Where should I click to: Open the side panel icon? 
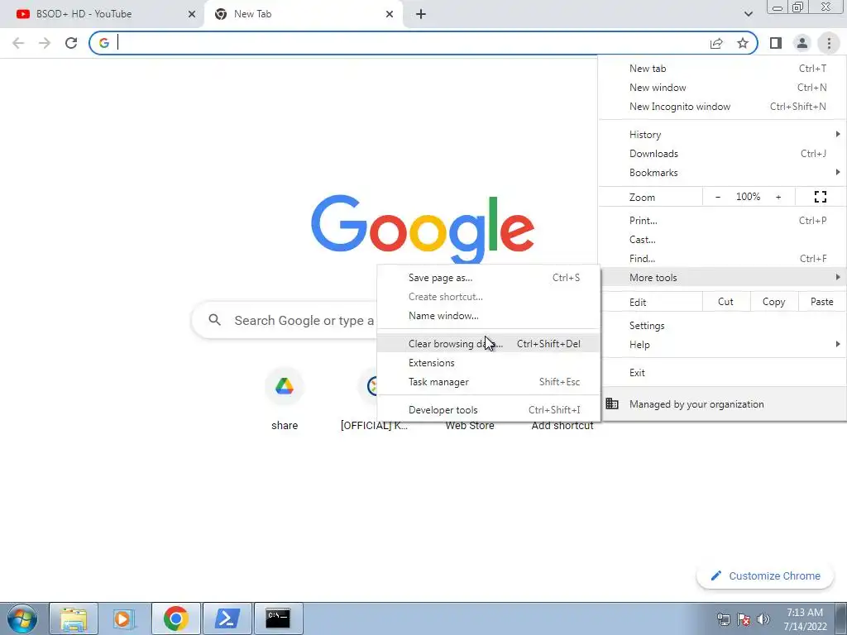[x=776, y=43]
